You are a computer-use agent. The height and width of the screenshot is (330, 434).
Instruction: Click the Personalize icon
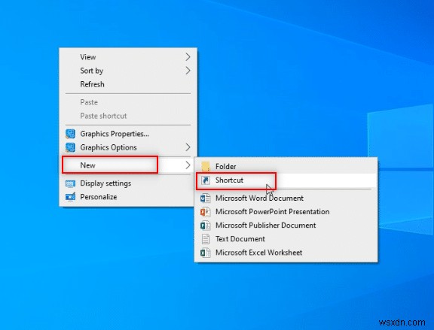point(70,197)
